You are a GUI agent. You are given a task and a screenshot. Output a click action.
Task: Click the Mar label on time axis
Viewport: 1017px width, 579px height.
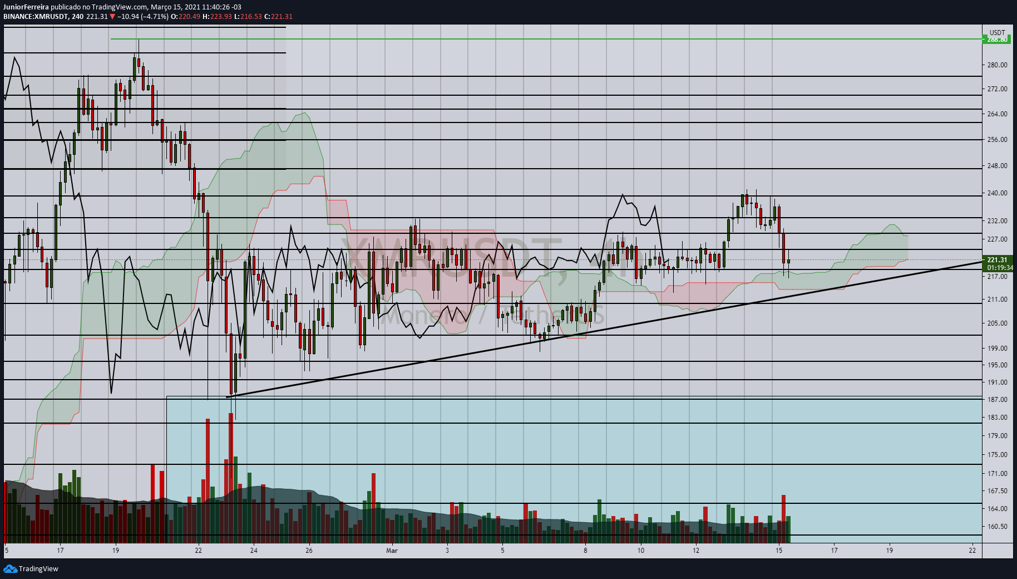pyautogui.click(x=392, y=551)
